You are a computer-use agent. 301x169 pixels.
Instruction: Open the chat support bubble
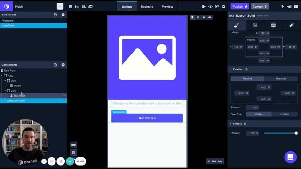point(291,157)
